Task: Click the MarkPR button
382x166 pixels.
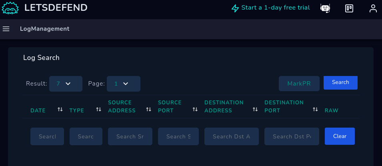Action: [299, 84]
